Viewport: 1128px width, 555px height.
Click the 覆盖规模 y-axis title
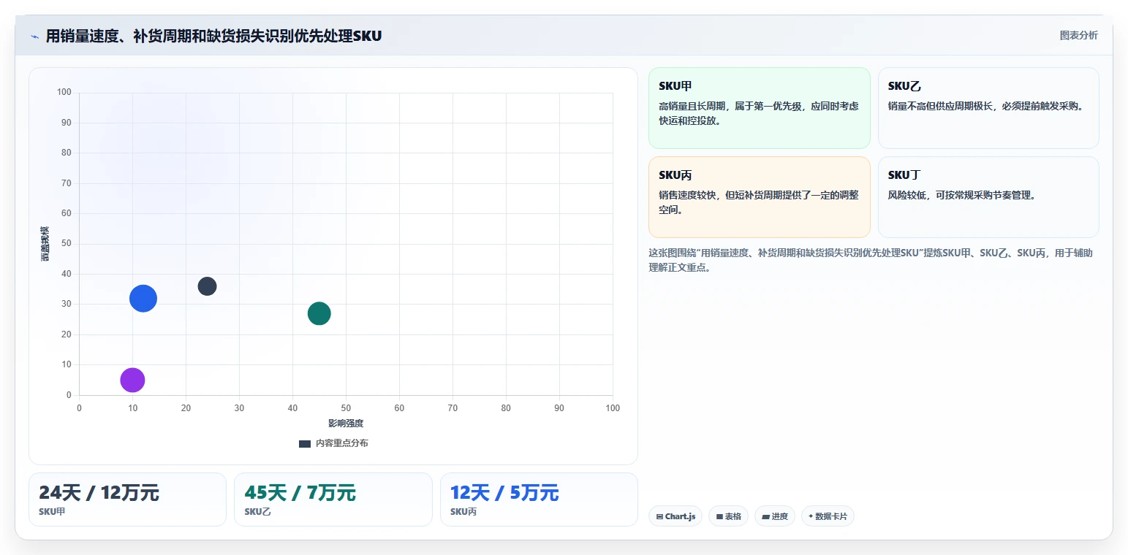click(45, 244)
